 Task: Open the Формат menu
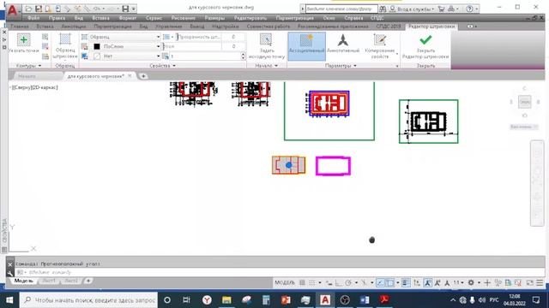128,18
